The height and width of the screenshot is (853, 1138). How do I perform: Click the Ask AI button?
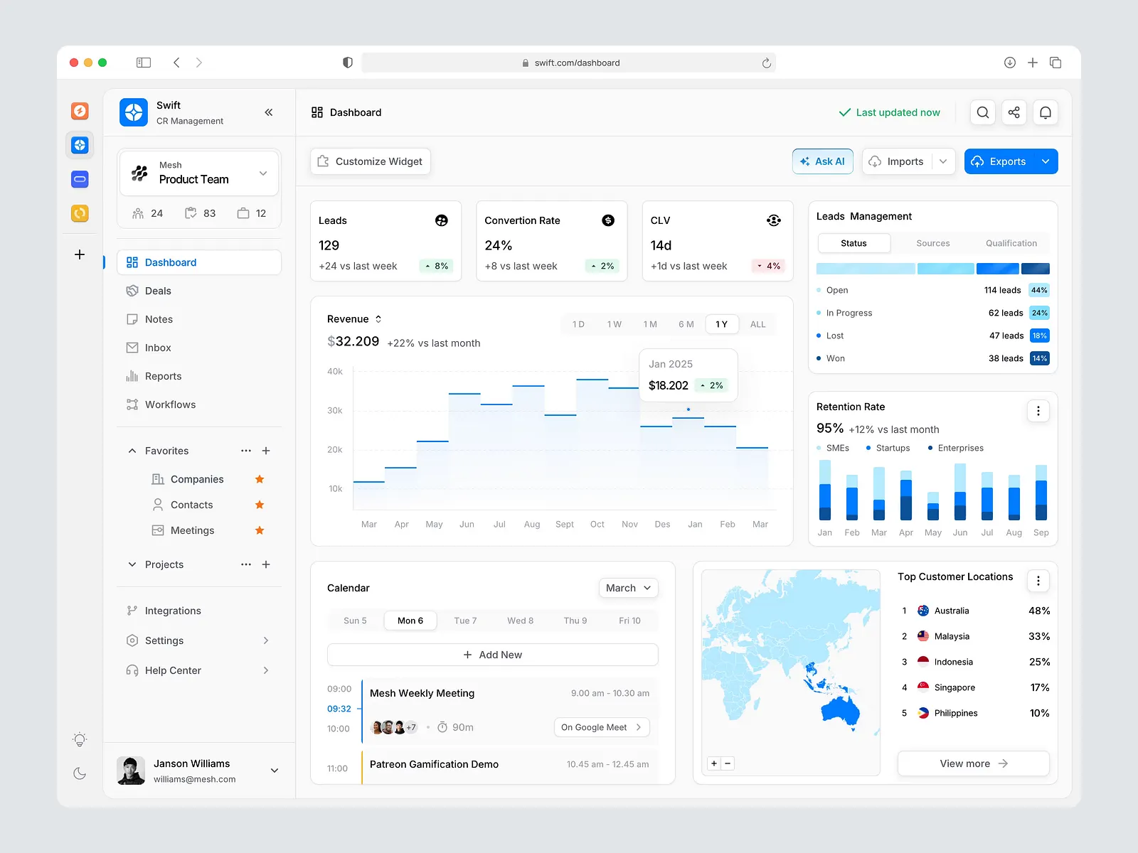(x=823, y=161)
